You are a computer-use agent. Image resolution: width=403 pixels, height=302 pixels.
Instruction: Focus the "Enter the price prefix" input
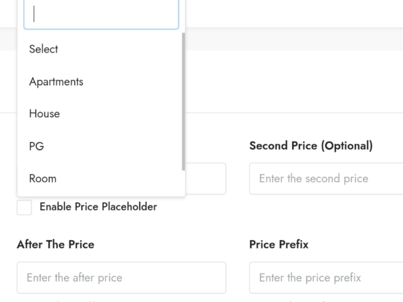click(326, 278)
